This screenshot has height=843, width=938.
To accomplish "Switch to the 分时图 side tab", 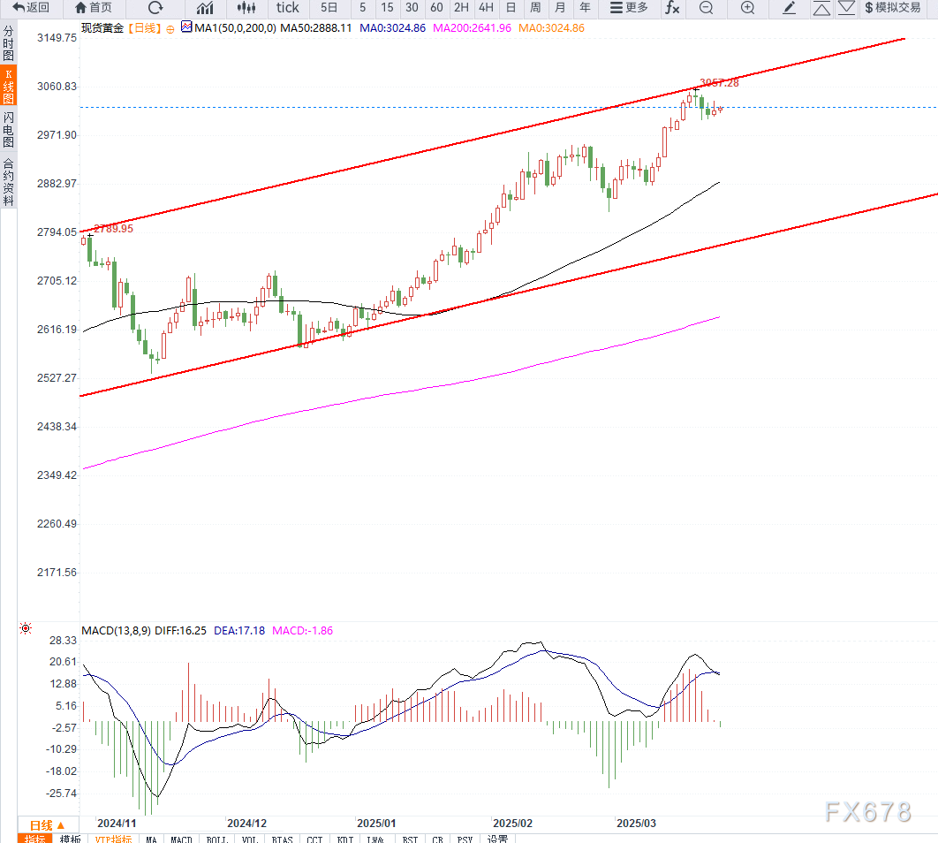I will coord(8,42).
